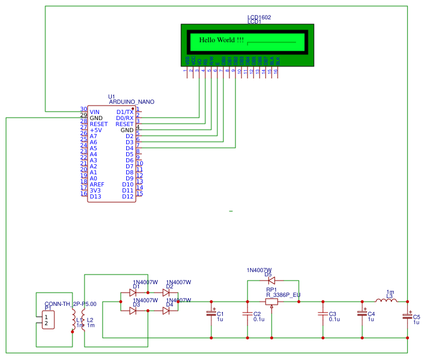
Task: Click the L3 inductor symbol
Action: point(387,300)
